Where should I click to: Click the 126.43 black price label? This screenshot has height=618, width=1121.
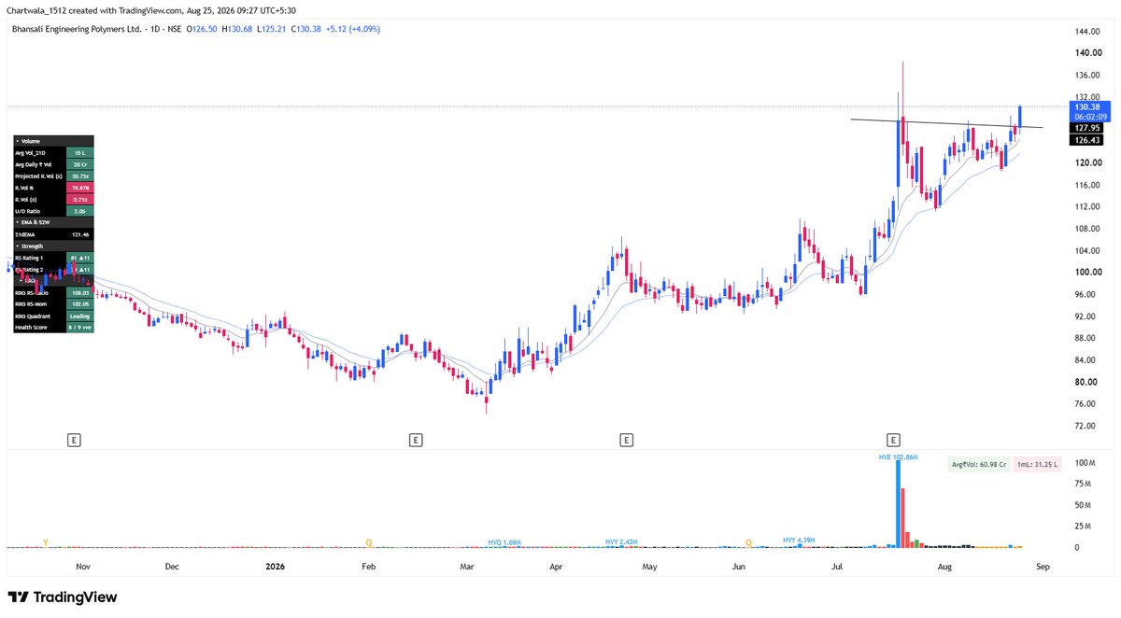[1088, 140]
